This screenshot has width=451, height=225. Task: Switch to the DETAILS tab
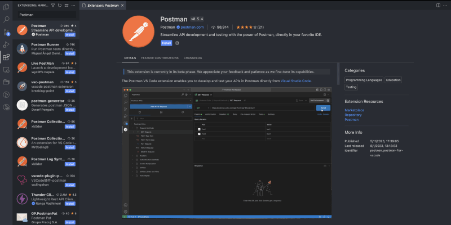[130, 58]
